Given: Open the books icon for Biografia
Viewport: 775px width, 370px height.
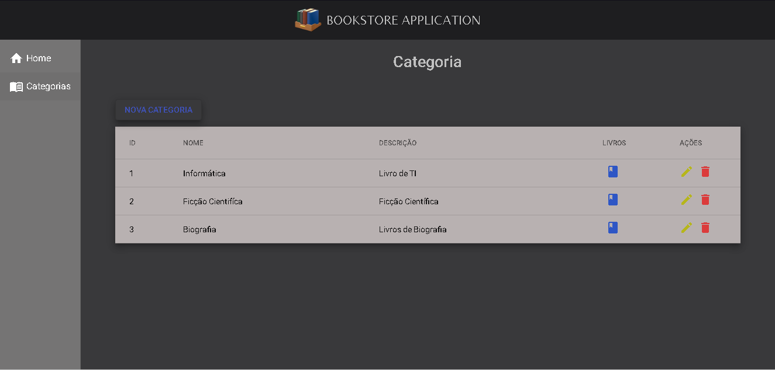Looking at the screenshot, I should point(612,228).
